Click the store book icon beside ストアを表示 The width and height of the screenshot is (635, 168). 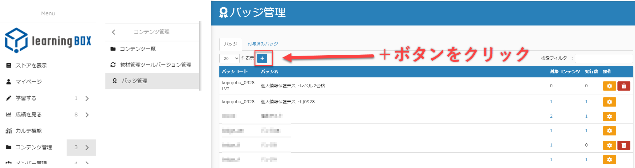[9, 65]
